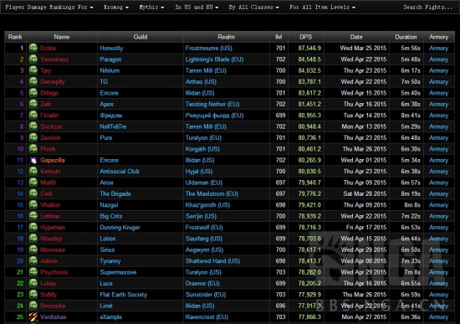Viewport: 460px width, 324px height.
Task: Click the class icon beside Woodsy
Action: pos(33,239)
